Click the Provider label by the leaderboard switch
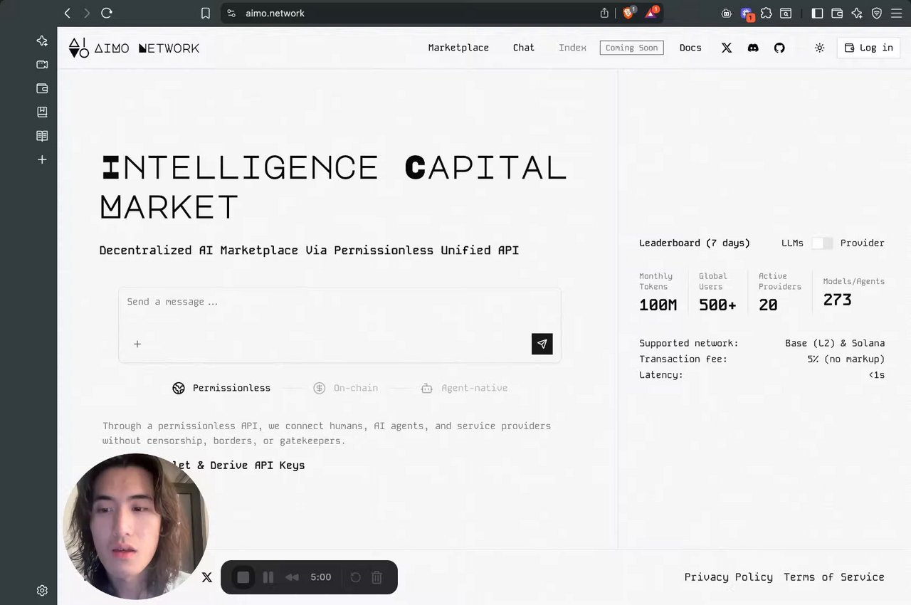 [862, 243]
